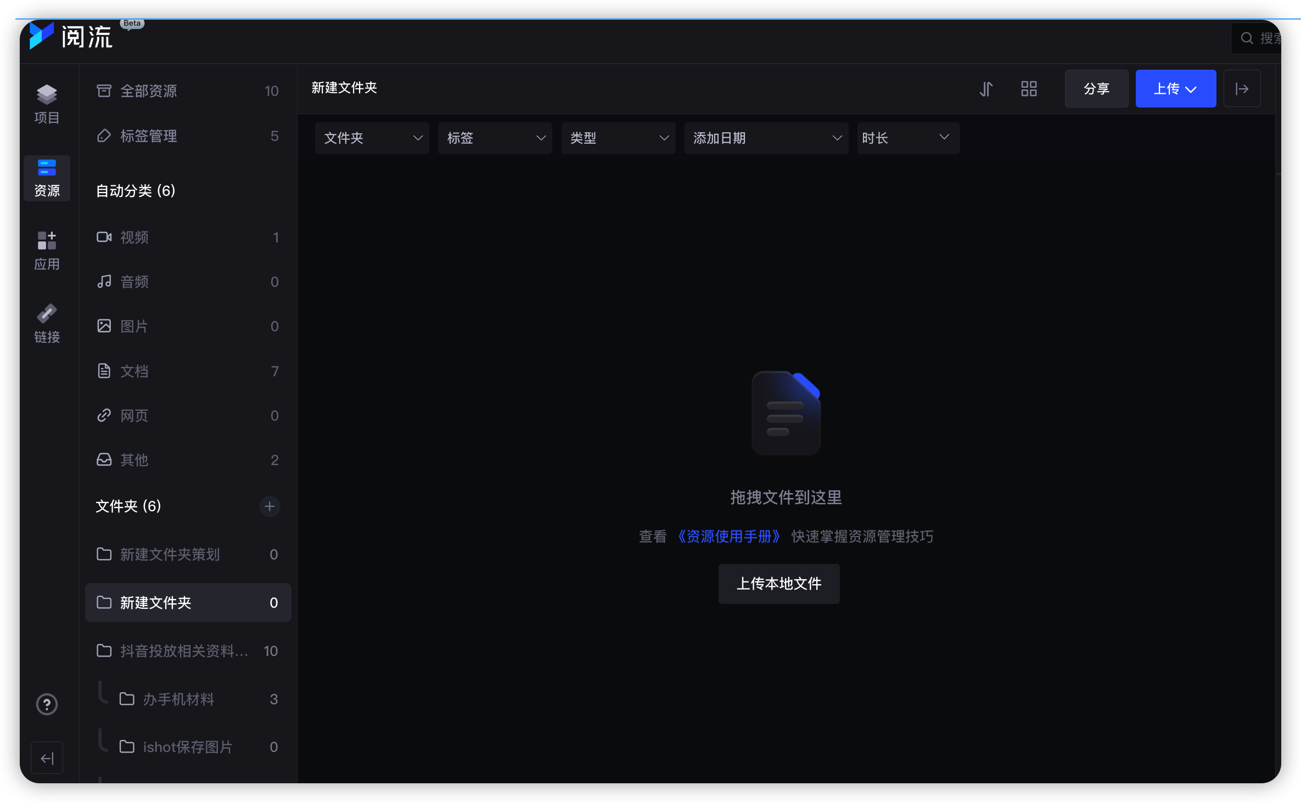Click the 音频 music note icon
This screenshot has width=1301, height=803.
104,281
